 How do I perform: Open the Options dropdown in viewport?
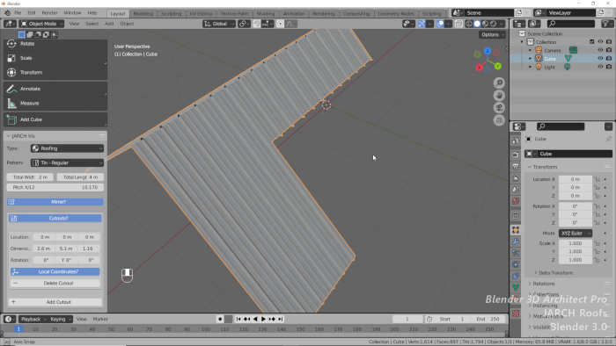tap(492, 35)
